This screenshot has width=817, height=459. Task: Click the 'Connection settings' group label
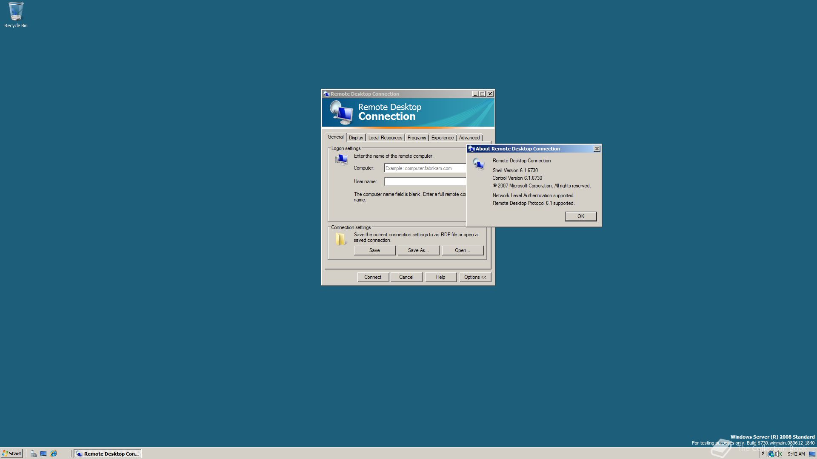[x=351, y=227]
